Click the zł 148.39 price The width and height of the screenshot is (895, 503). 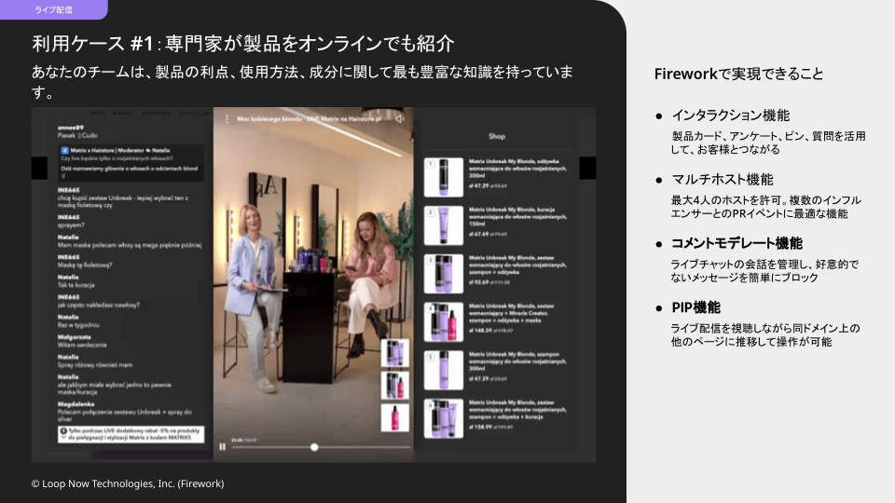pyautogui.click(x=480, y=330)
